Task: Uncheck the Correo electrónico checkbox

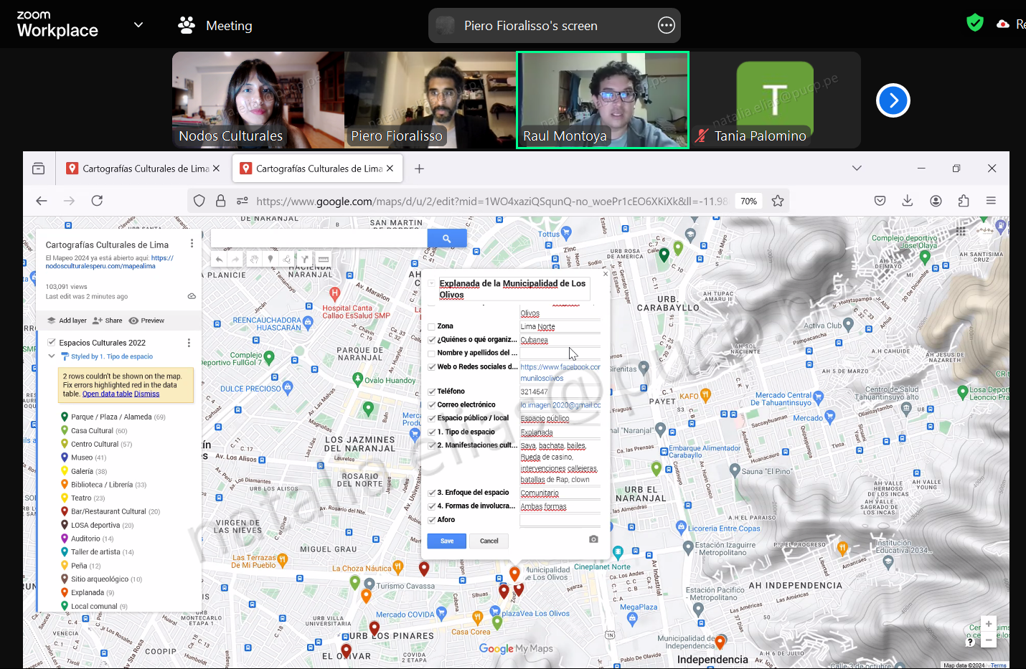Action: (x=431, y=405)
